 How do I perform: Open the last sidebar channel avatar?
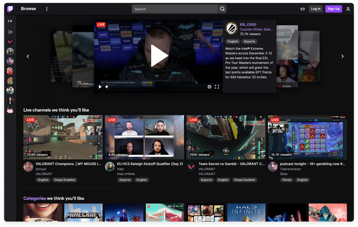click(10, 110)
